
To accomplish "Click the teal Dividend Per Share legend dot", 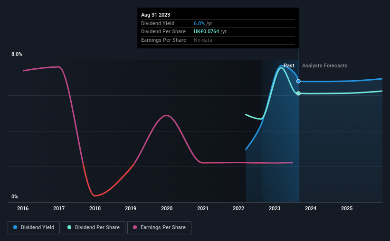I will [x=69, y=227].
